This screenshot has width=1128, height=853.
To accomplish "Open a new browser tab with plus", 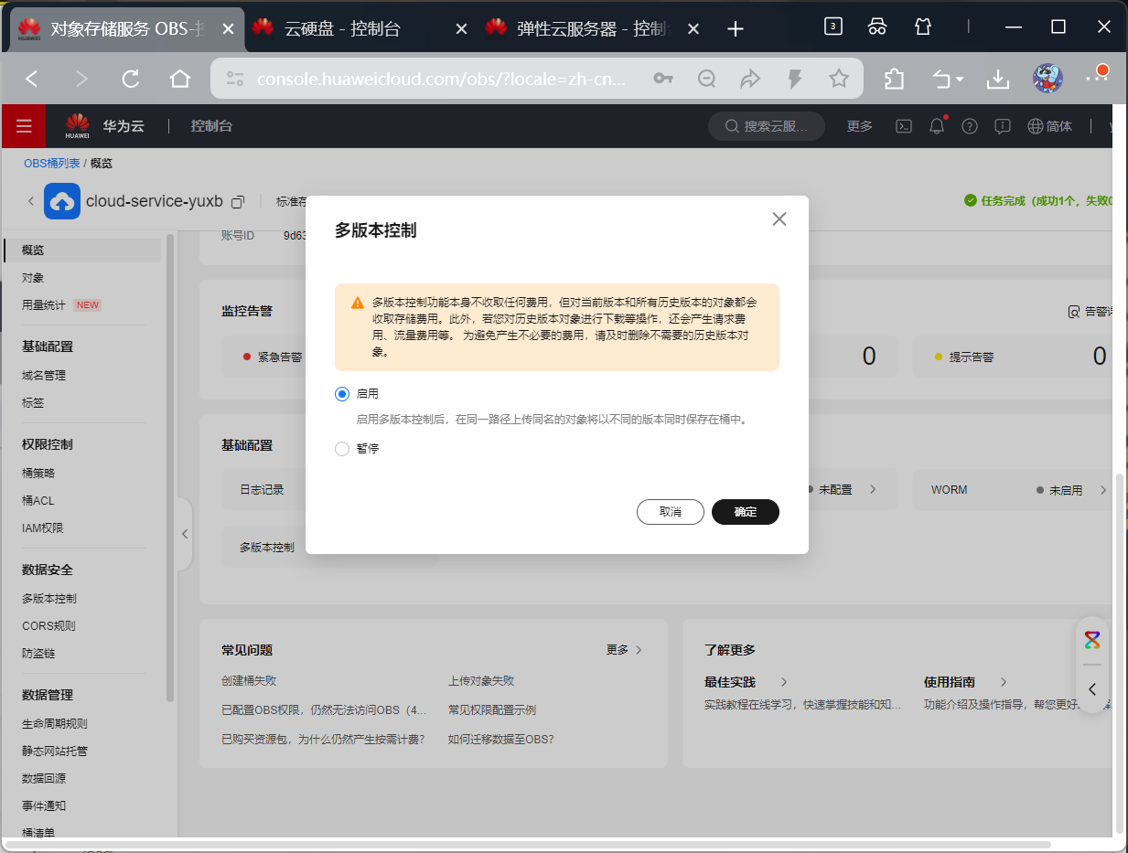I will click(x=735, y=28).
